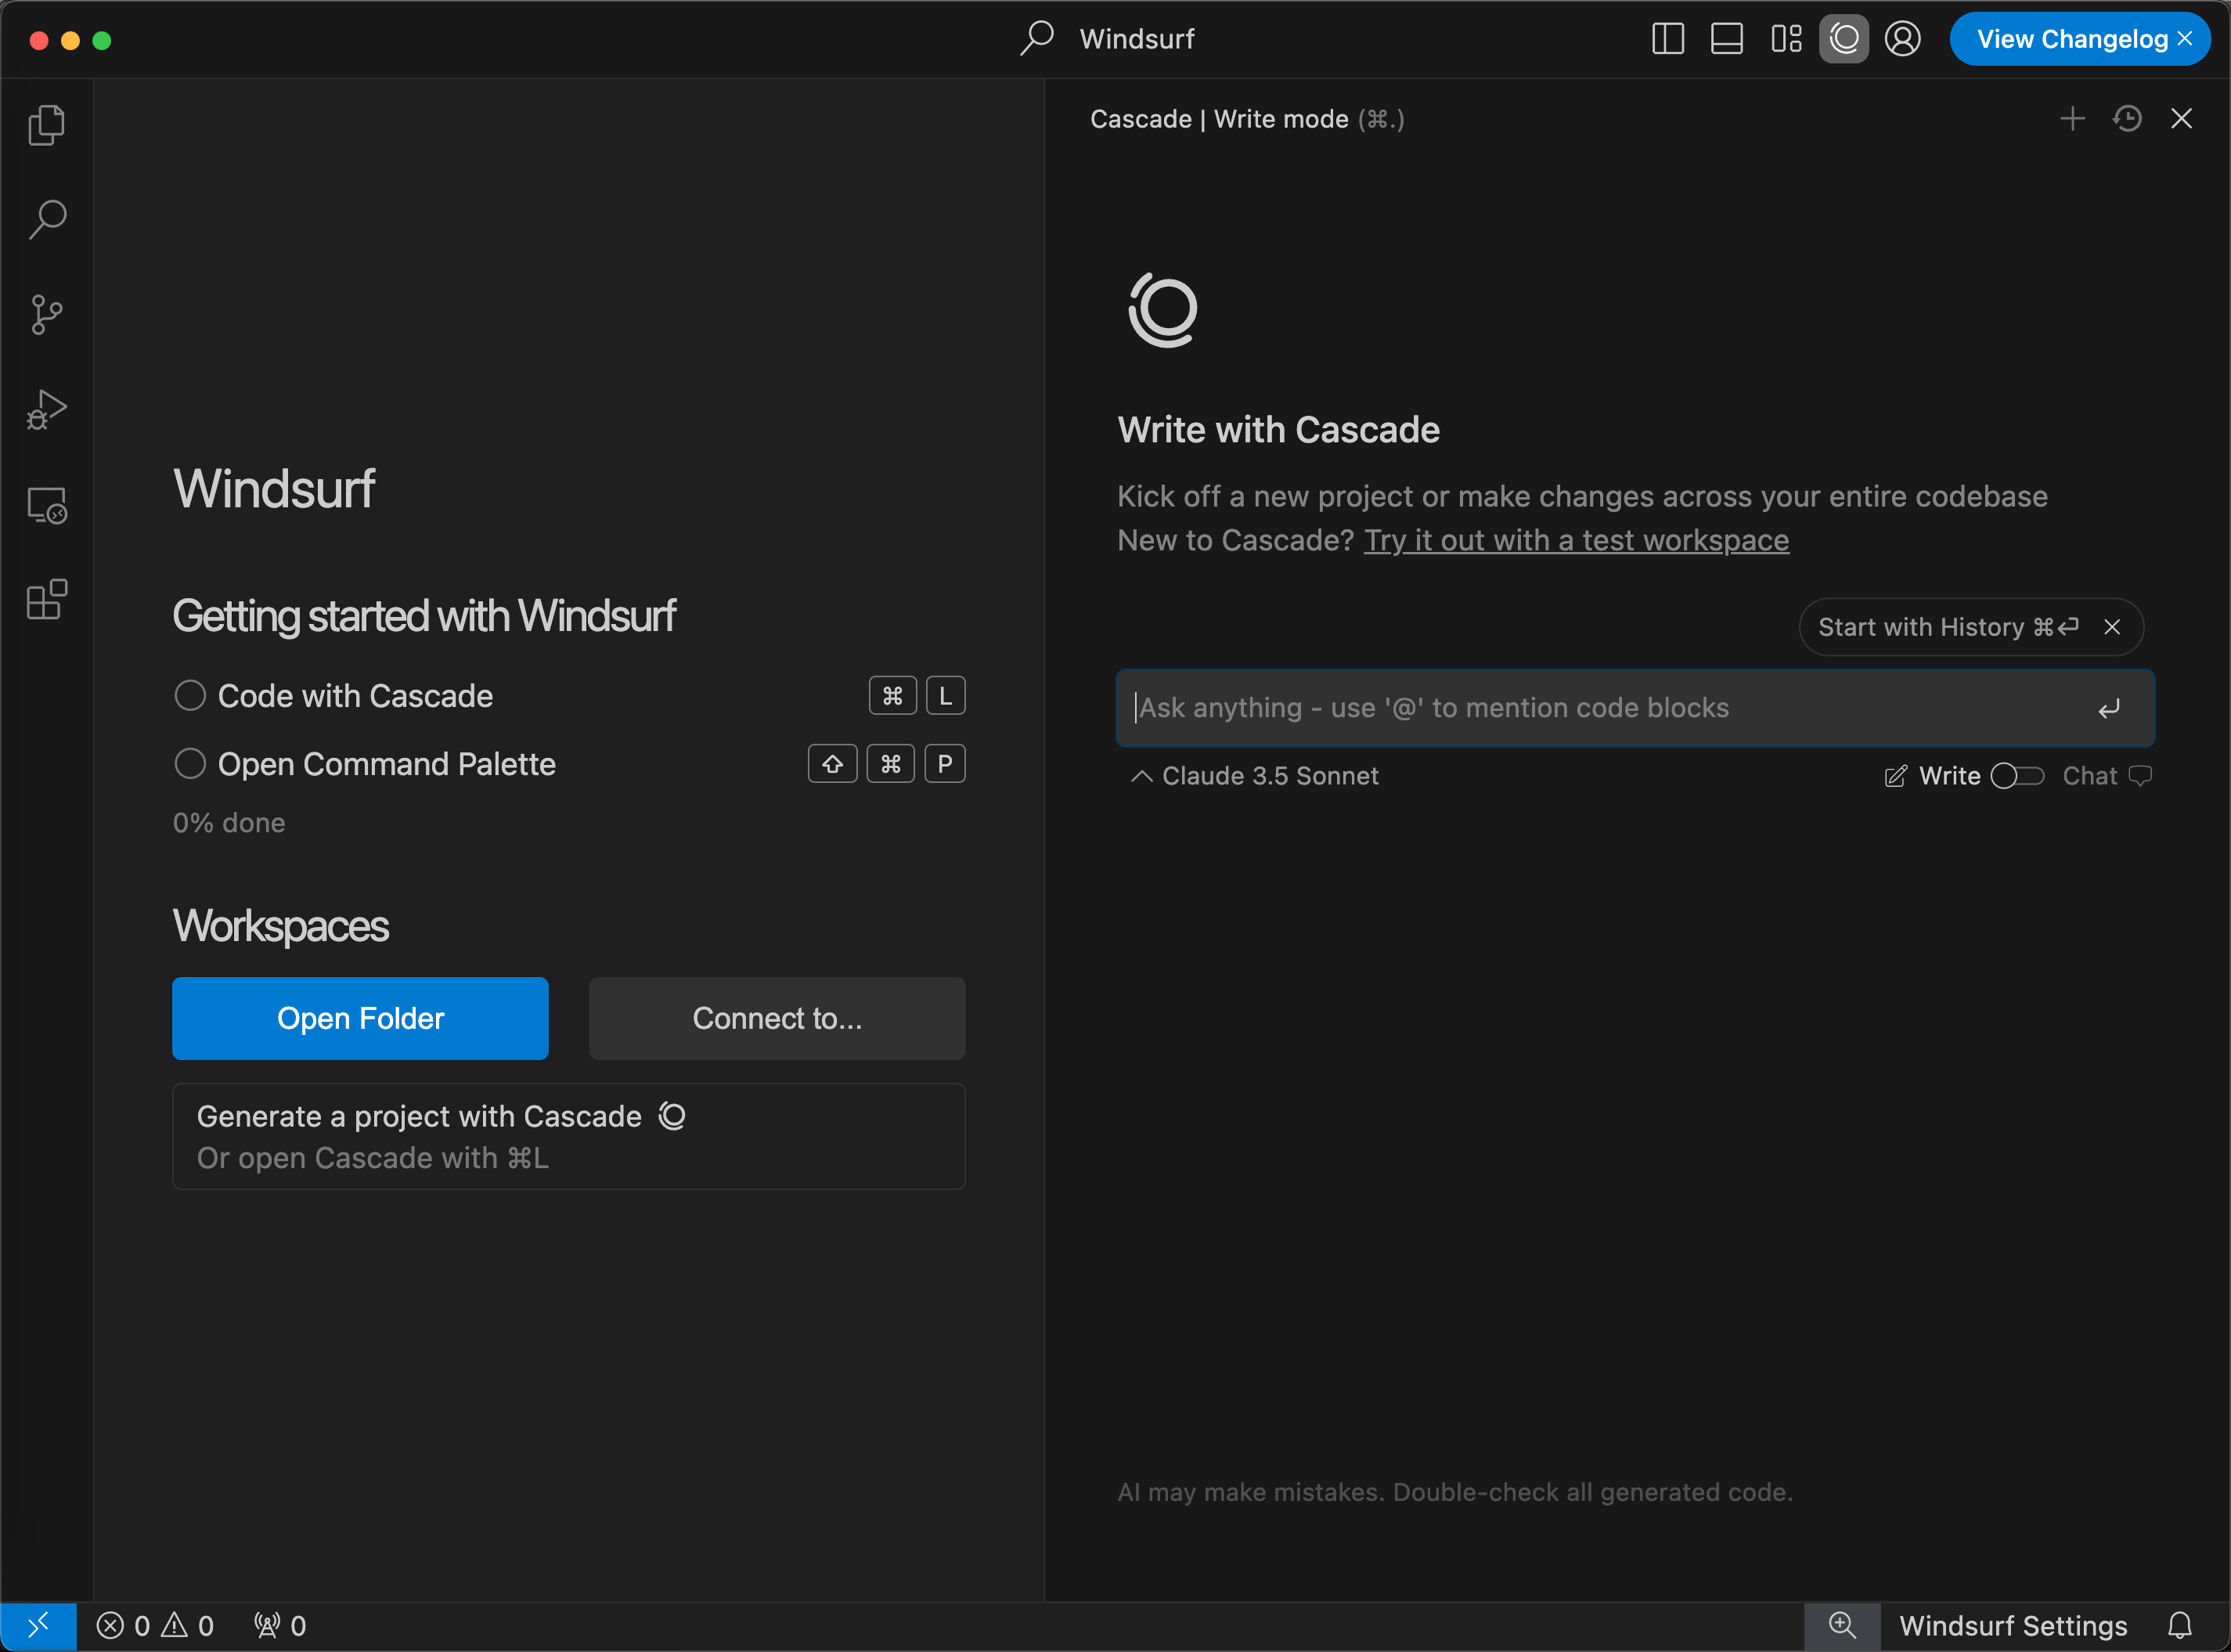Open the Remote Explorer view
This screenshot has height=1652, width=2231.
tap(47, 506)
